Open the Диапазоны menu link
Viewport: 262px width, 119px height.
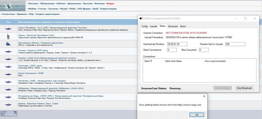[x=74, y=3]
